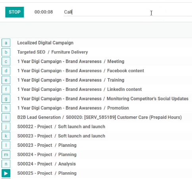This screenshot has height=179, width=192.
Task: Click the play icon for S00025 Planning
Action: coord(6,173)
